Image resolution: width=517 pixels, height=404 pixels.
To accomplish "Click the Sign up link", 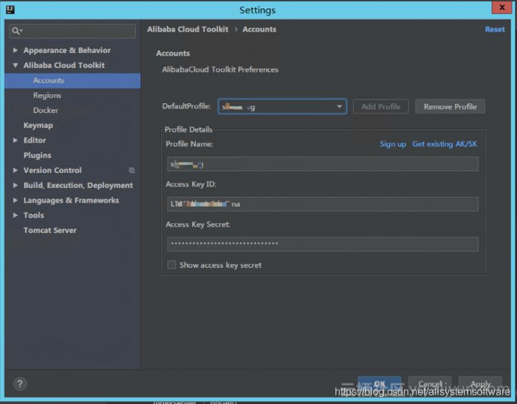I will click(x=393, y=144).
